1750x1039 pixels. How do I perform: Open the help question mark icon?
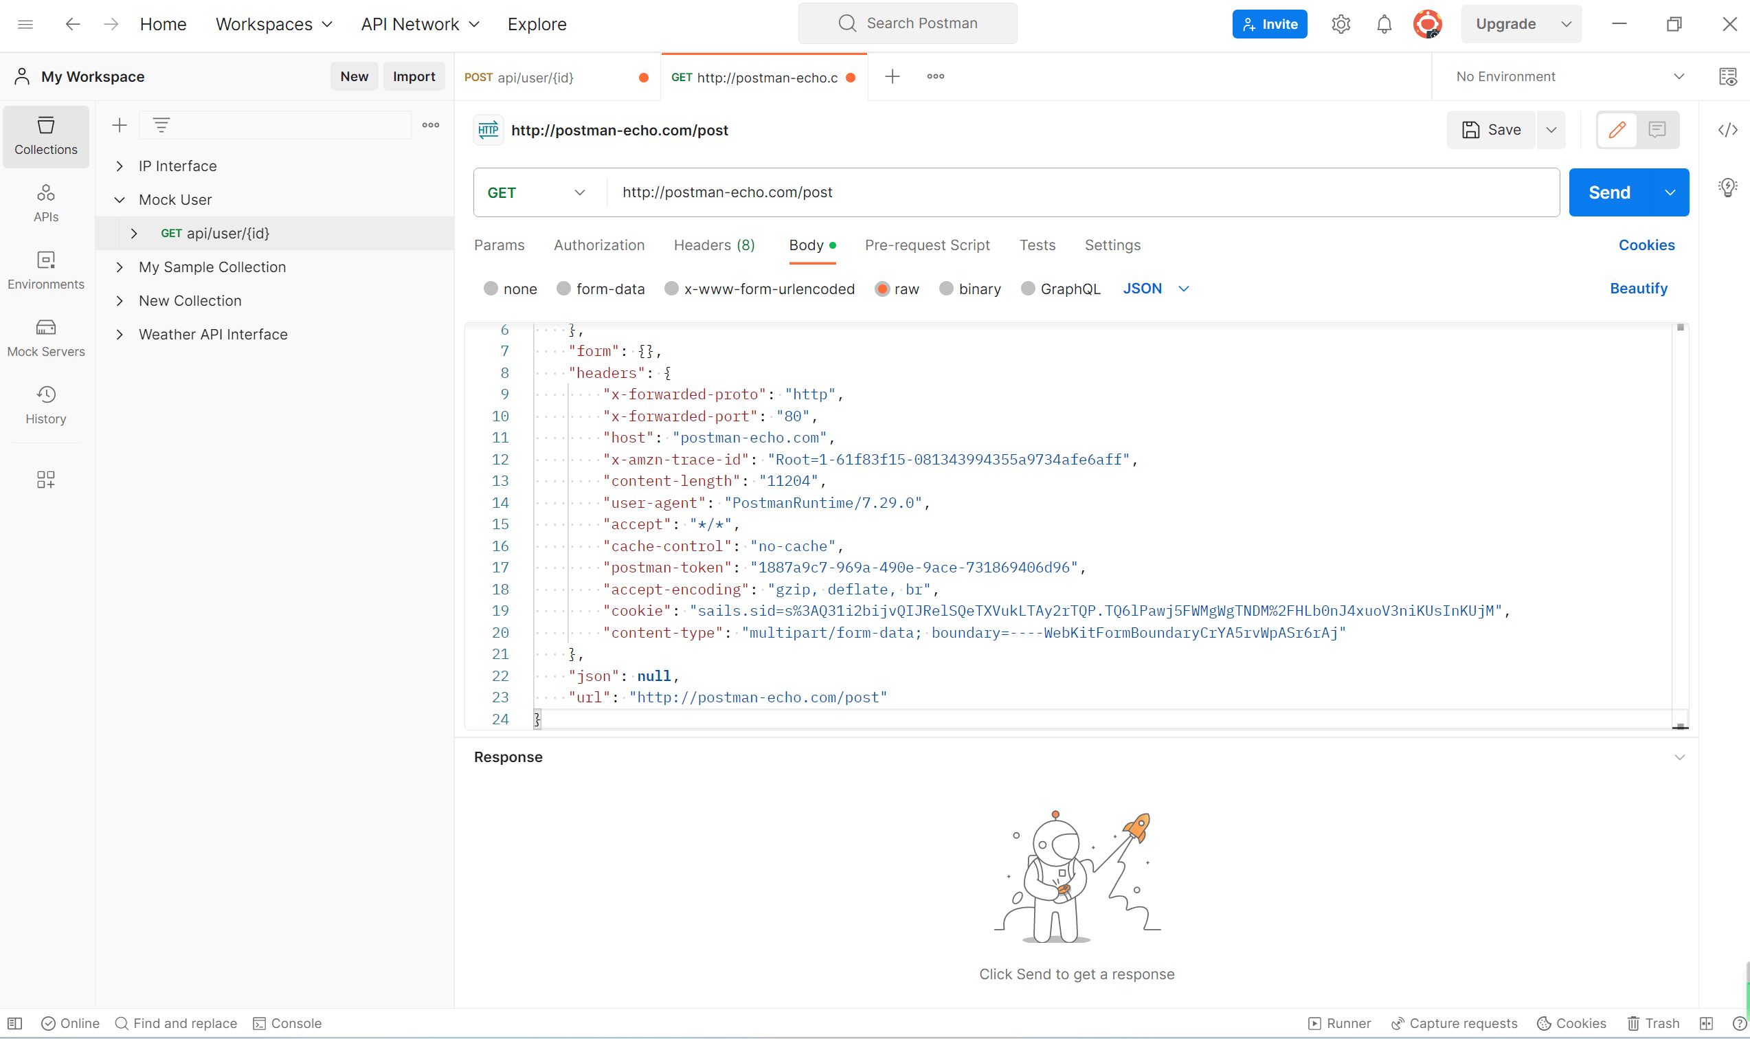pos(1739,1023)
